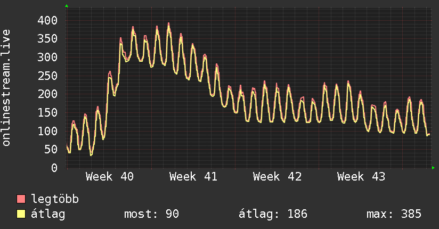Click the Week 42 axis label
Screen dimensions: 439x229
(277, 177)
